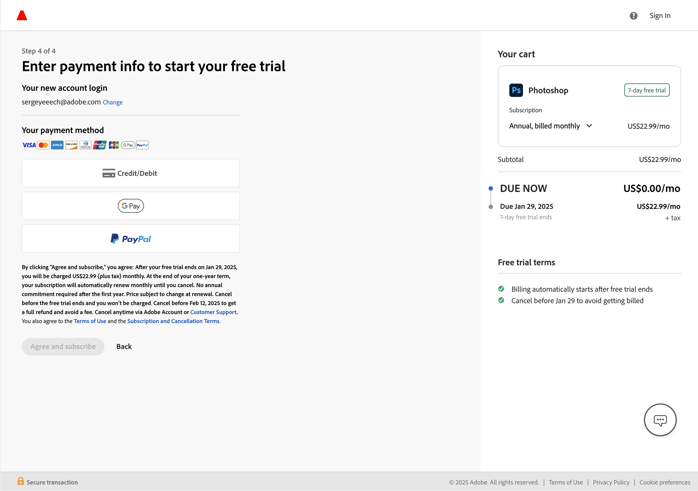Click the '+ tax' text

[672, 218]
